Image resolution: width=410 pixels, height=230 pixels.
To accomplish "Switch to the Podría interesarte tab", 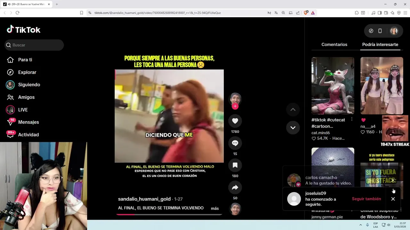I will click(x=380, y=44).
